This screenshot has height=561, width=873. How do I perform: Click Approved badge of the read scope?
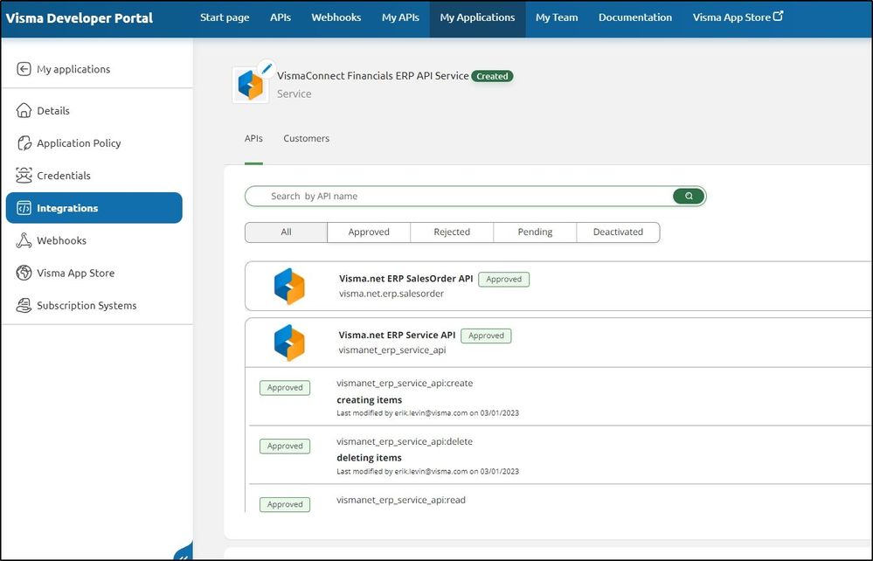pyautogui.click(x=285, y=504)
